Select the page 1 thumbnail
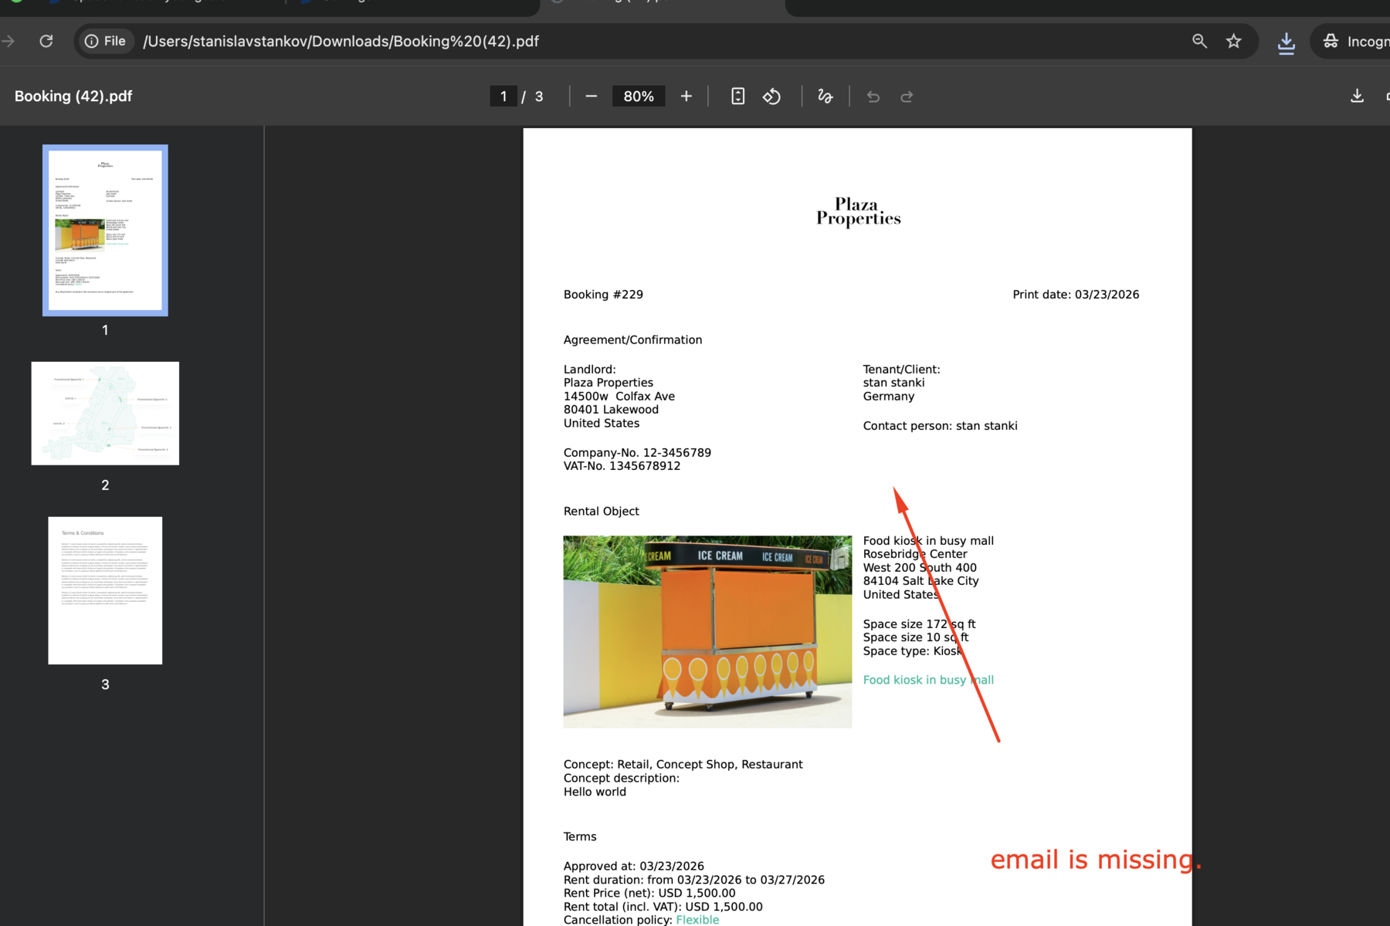 tap(105, 230)
